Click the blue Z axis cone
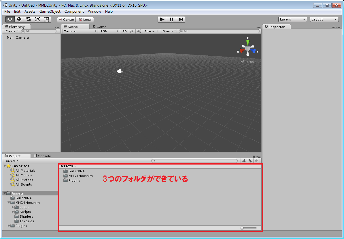The image size is (344, 239). [x=253, y=51]
